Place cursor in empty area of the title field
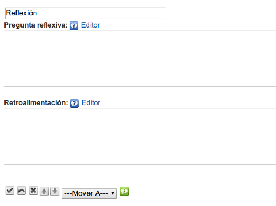276x206 pixels. tap(101, 13)
